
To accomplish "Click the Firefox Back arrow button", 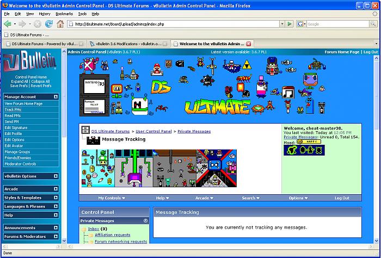I will pos(8,24).
